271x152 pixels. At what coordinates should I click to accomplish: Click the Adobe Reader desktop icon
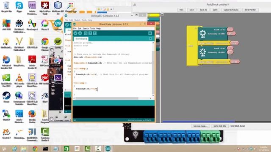tap(32, 62)
